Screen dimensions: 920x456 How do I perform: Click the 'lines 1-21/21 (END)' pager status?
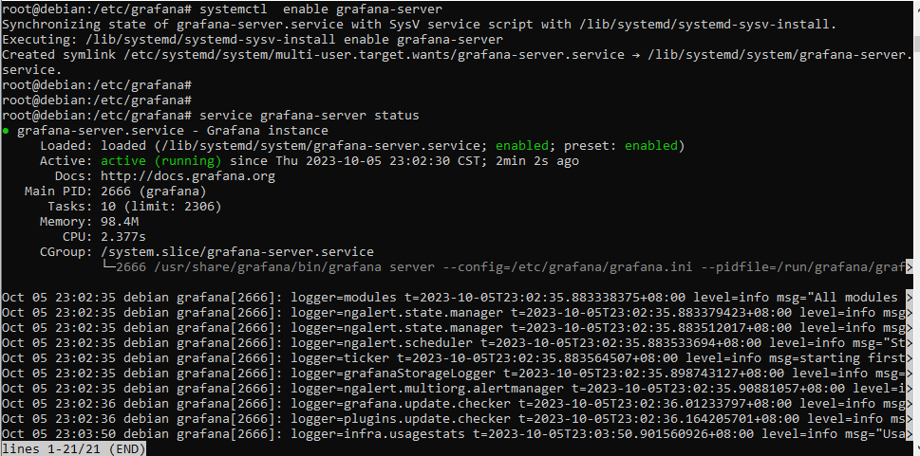(73, 449)
